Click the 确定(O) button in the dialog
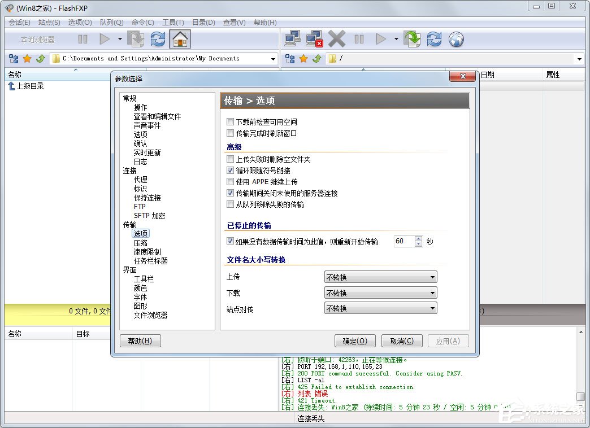The image size is (590, 428). [355, 340]
